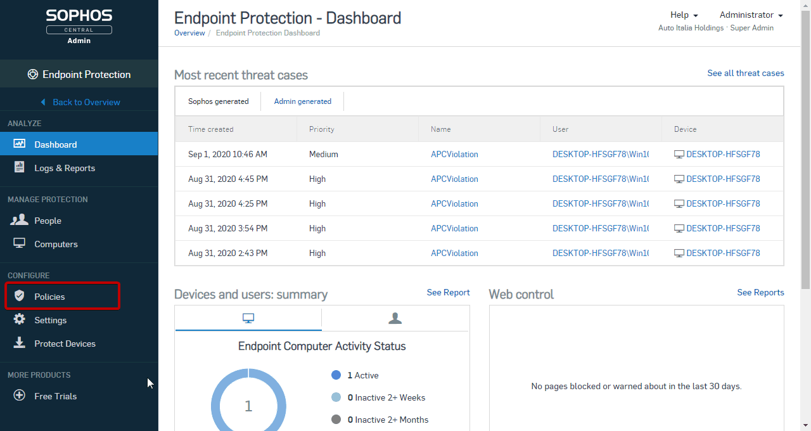
Task: Click the Computers monitor icon
Action: 19,243
